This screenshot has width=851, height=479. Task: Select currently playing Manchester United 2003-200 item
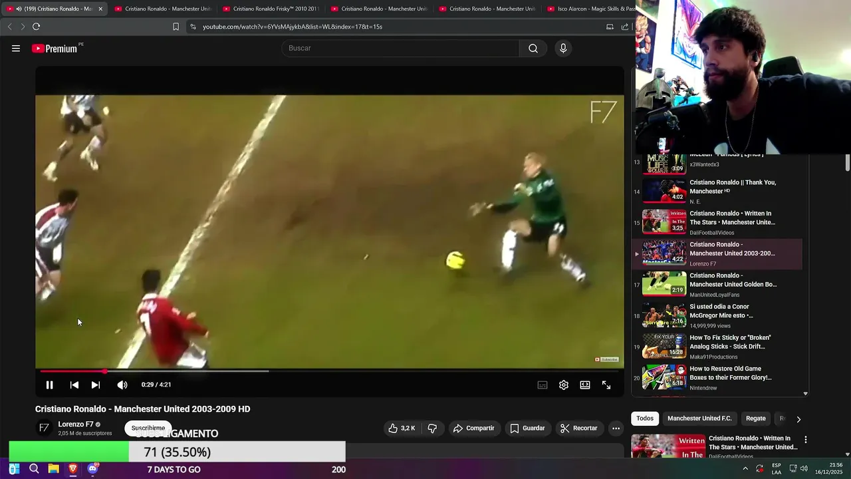(717, 253)
